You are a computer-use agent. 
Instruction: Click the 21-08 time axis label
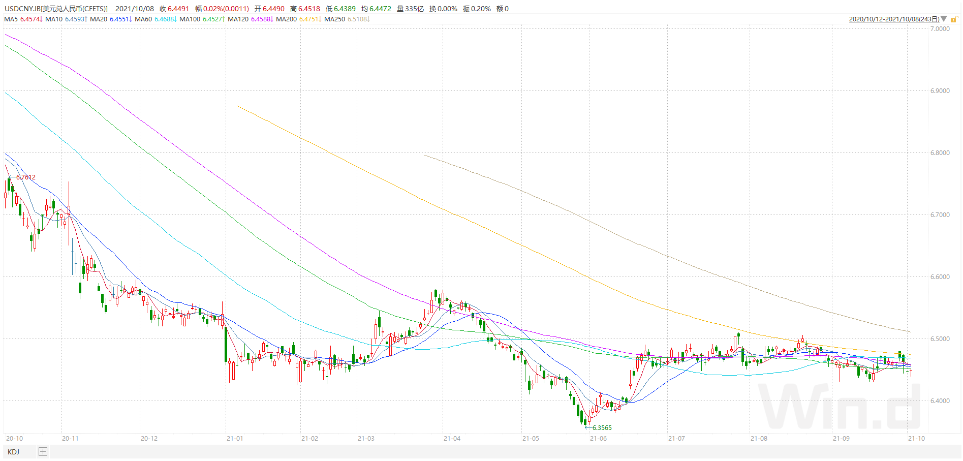coord(759,438)
